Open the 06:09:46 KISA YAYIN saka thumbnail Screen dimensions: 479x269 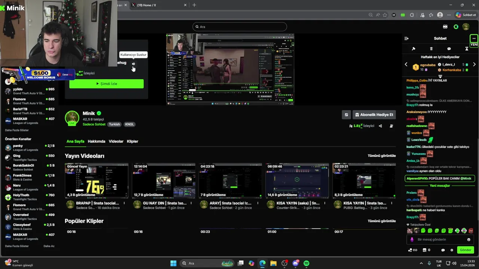tap(297, 180)
